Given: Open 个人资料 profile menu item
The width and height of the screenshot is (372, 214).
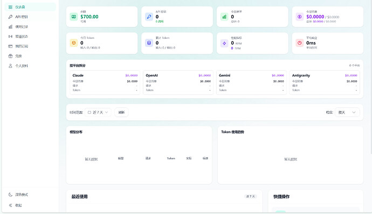Looking at the screenshot, I should tap(30, 66).
